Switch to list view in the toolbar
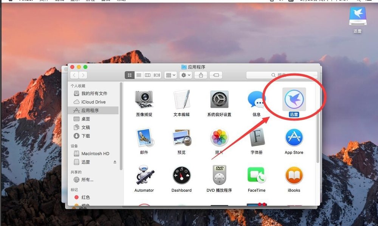Screen dimensions: 378x226 138,75
